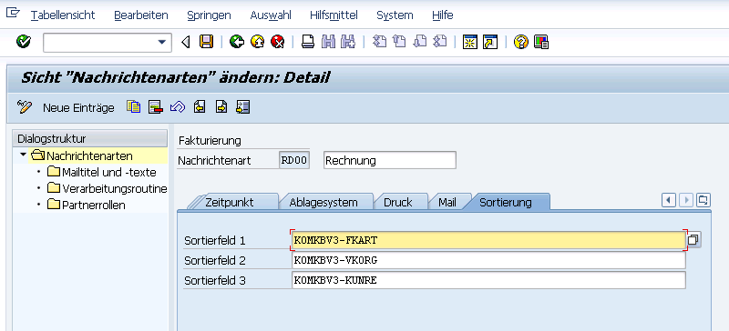Switch to the Ablagesystem tab
Screen dimensions: 729x331
pyautogui.click(x=323, y=203)
